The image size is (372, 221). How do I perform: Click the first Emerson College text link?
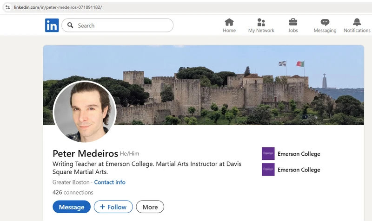299,154
